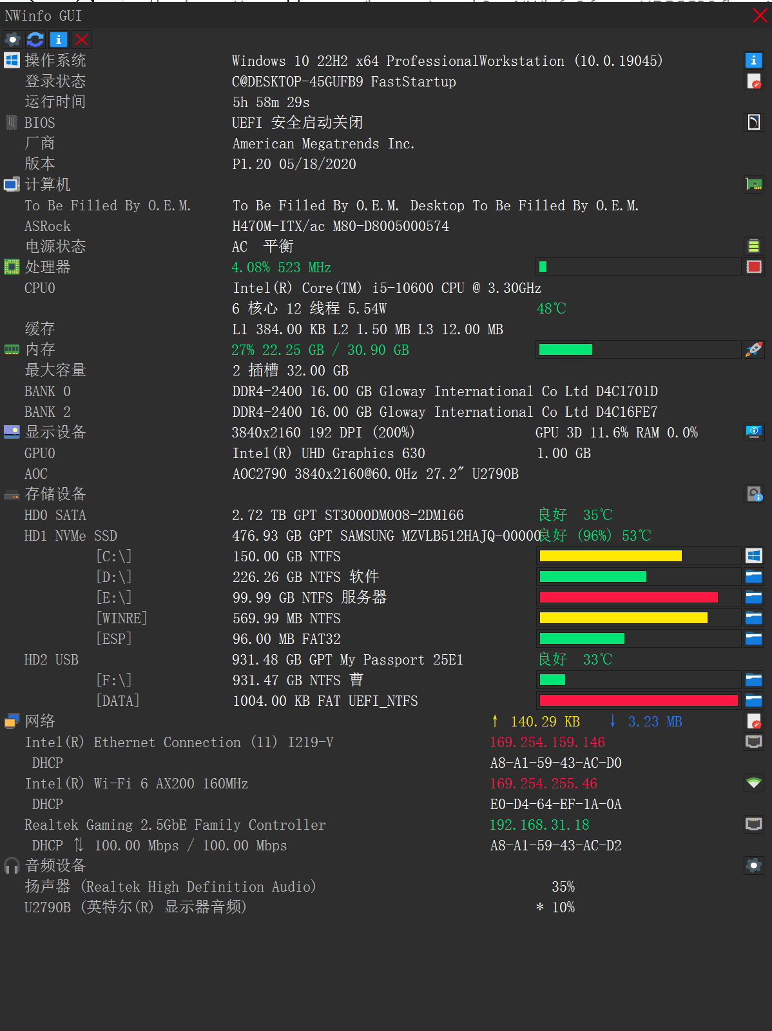This screenshot has width=772, height=1031.
Task: Open OS info button on 操作系统 row
Action: (x=754, y=61)
